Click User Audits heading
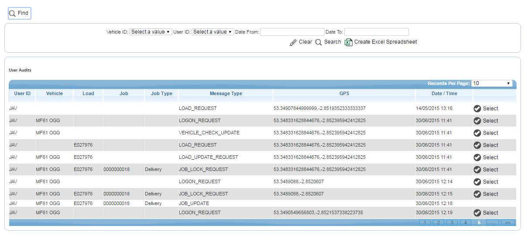Screen dimensions: 524x236 20,70
